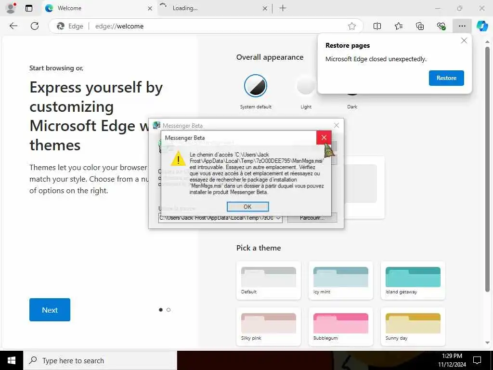This screenshot has height=370, width=493.
Task: Close the Welcome tab
Action: click(150, 9)
